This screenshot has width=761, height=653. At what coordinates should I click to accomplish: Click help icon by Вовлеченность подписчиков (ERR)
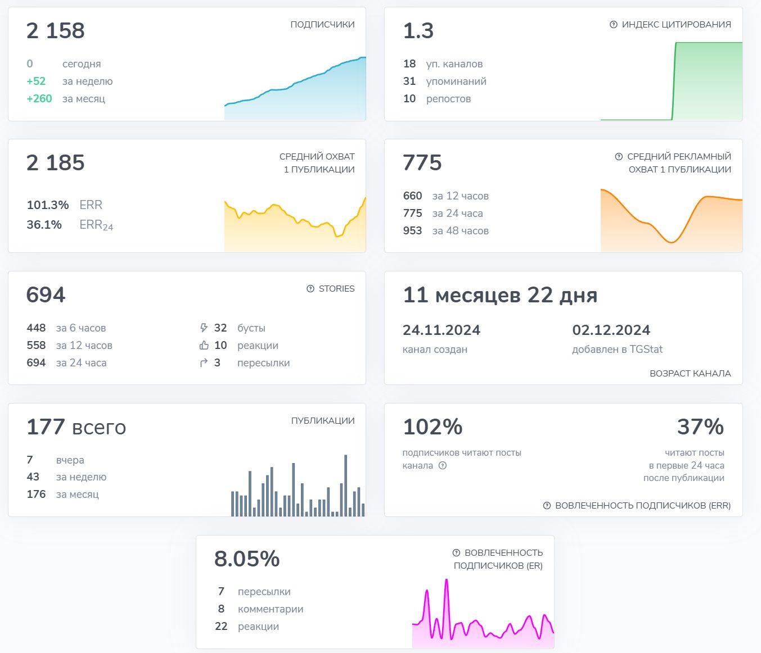point(547,506)
